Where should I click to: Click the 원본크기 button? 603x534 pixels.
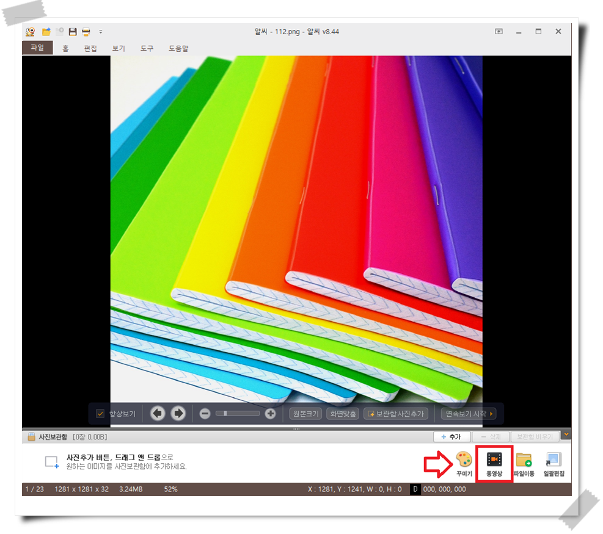coord(305,414)
